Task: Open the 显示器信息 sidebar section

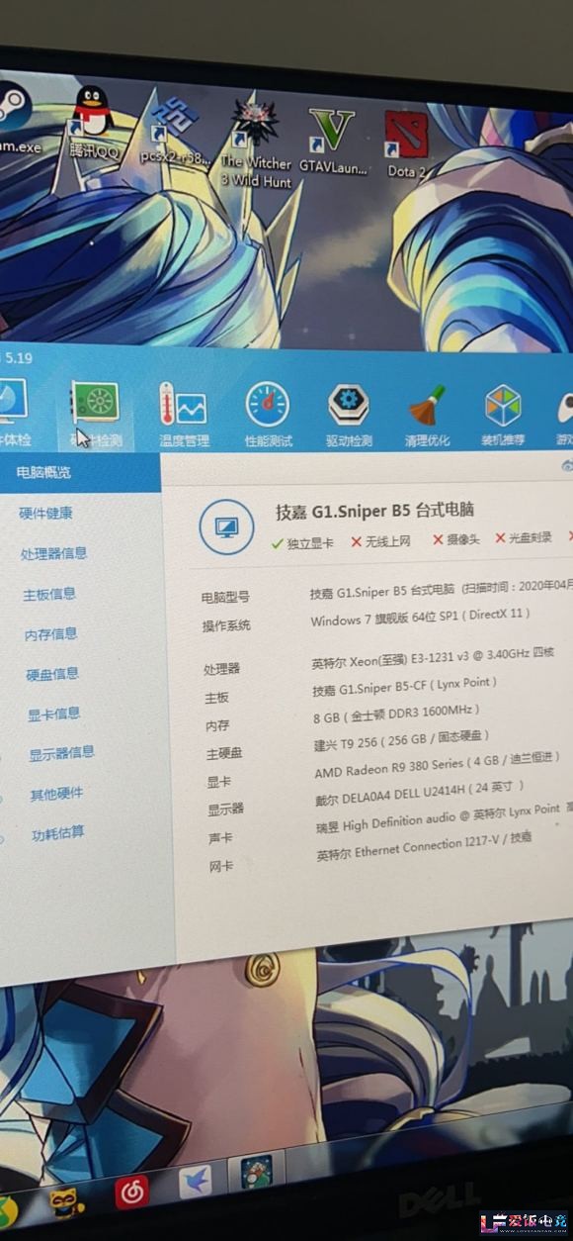Action: tap(62, 754)
